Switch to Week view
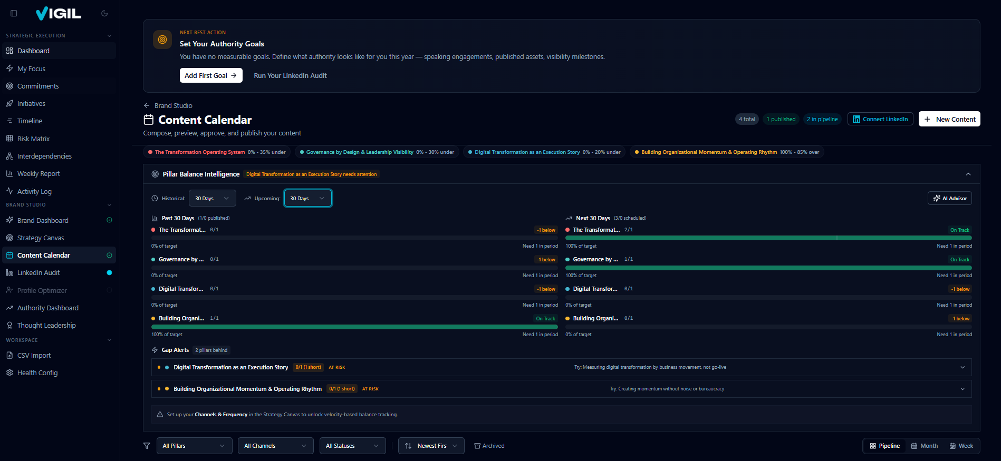Screen dimensions: 1001x461 click(961, 446)
